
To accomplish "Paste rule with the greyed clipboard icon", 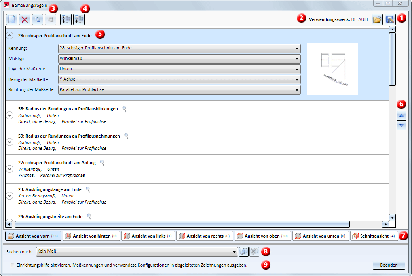I will coord(51,19).
